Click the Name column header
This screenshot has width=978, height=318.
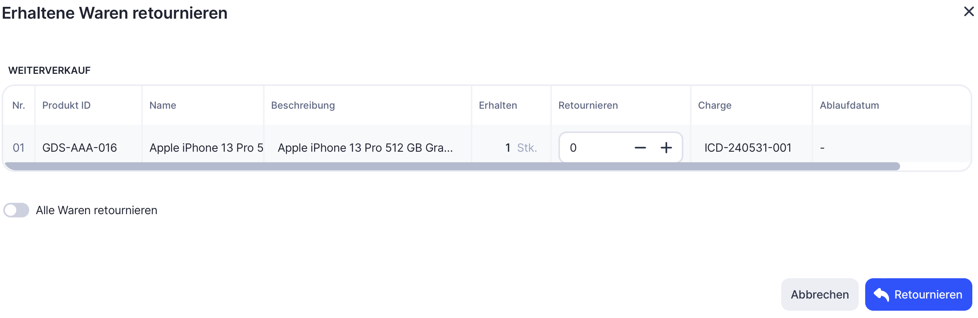point(163,105)
